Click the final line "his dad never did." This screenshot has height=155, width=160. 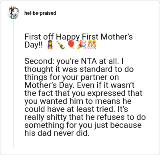pos(57,133)
